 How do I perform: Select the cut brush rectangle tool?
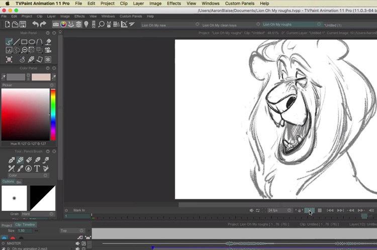tap(9, 50)
